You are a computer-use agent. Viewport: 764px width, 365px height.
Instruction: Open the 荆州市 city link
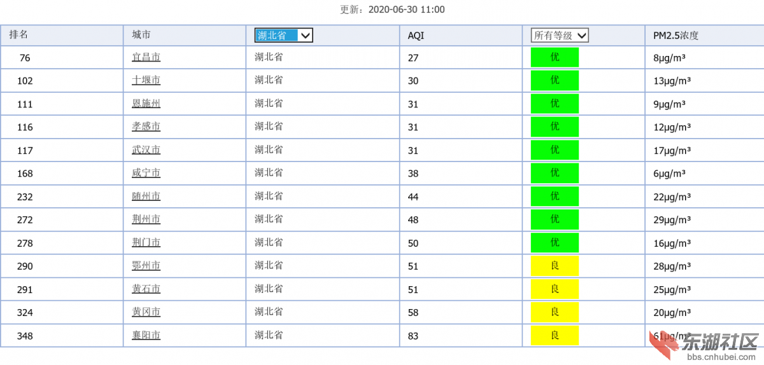coord(146,219)
